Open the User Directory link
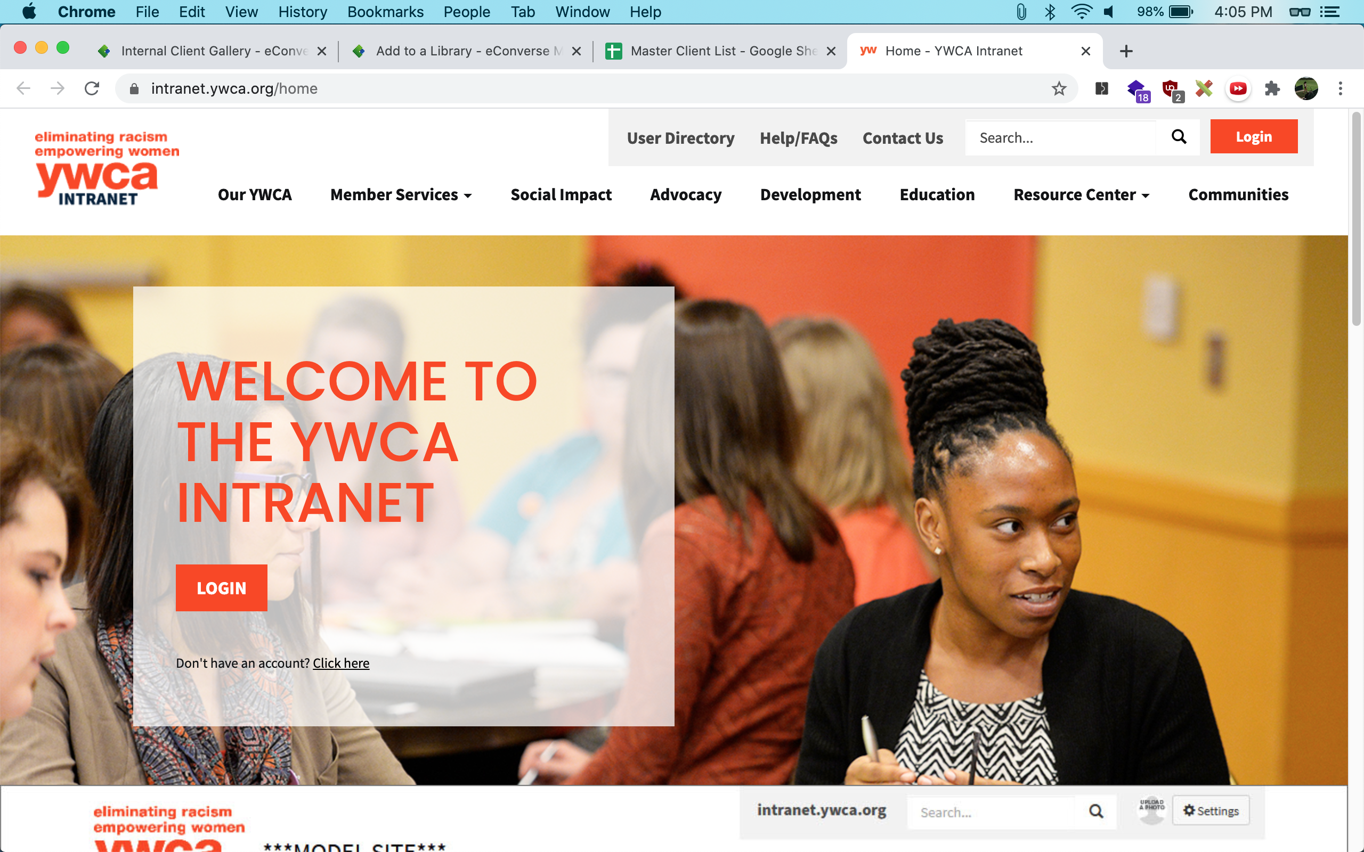The image size is (1364, 852). click(680, 138)
